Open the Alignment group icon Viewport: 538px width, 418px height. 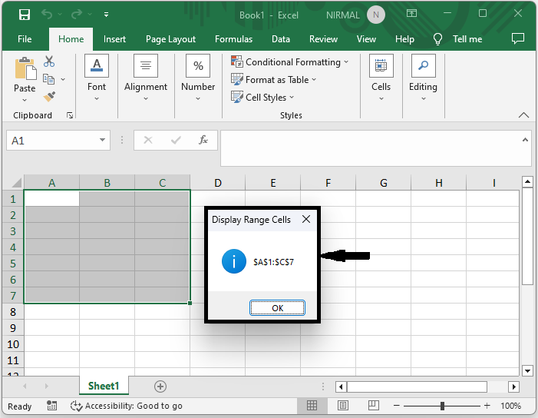tap(146, 66)
